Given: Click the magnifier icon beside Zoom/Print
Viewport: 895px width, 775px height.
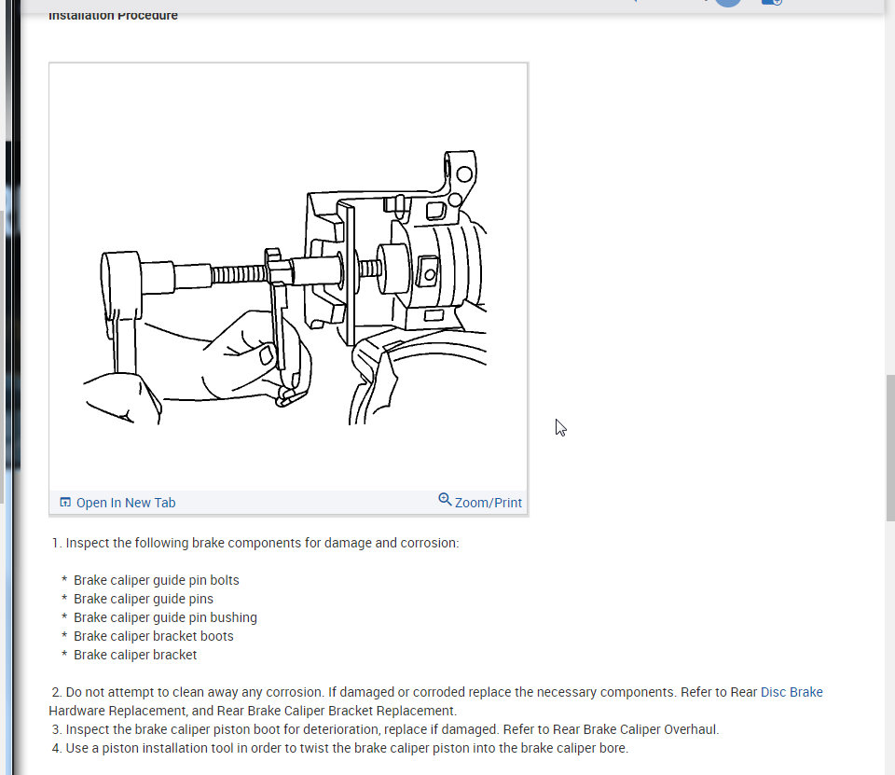Looking at the screenshot, I should click(x=446, y=499).
